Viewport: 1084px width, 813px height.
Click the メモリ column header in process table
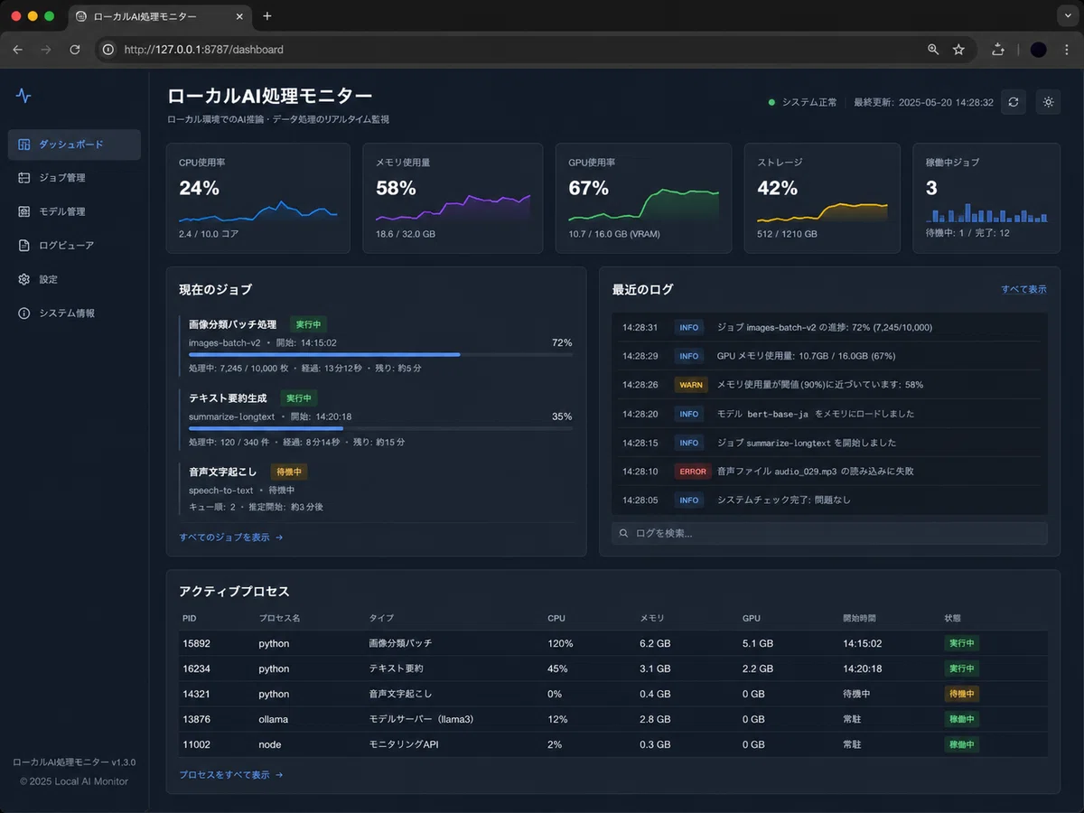point(652,619)
